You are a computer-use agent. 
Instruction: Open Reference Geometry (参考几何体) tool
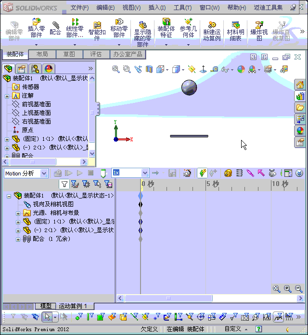[188, 28]
